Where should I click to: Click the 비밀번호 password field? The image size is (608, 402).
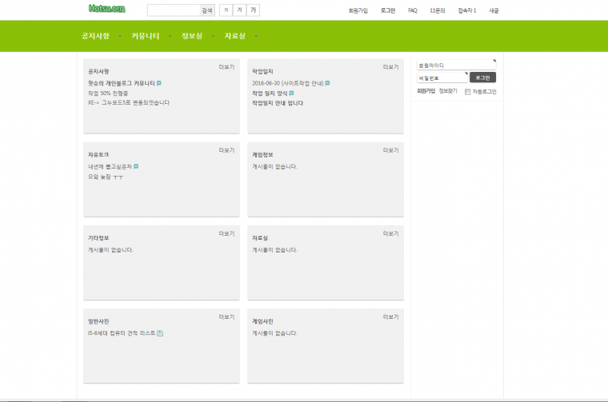point(442,78)
